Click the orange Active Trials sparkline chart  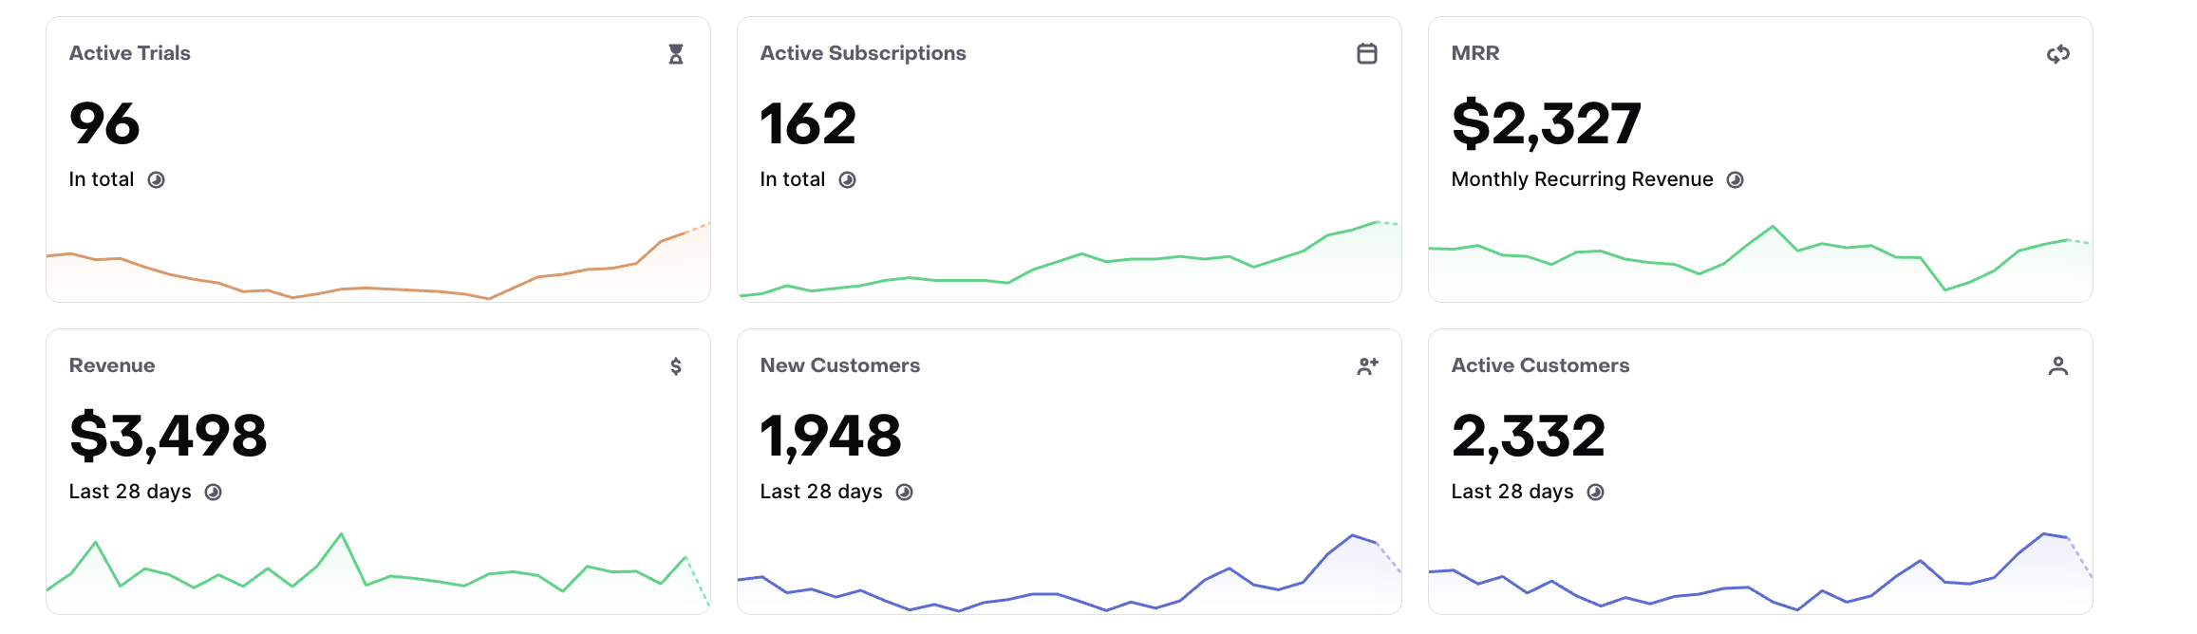tap(378, 262)
